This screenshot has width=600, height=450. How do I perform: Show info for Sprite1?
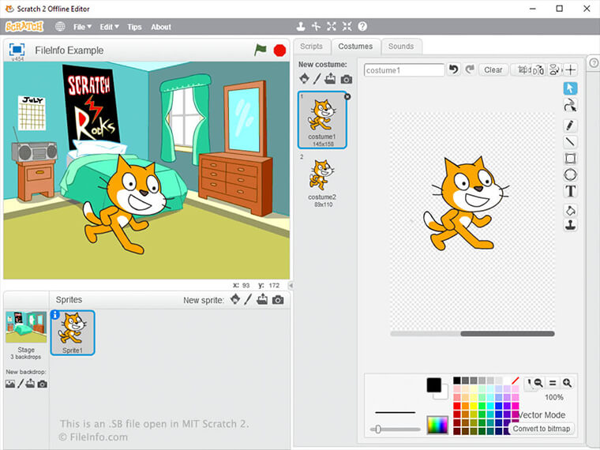point(55,315)
